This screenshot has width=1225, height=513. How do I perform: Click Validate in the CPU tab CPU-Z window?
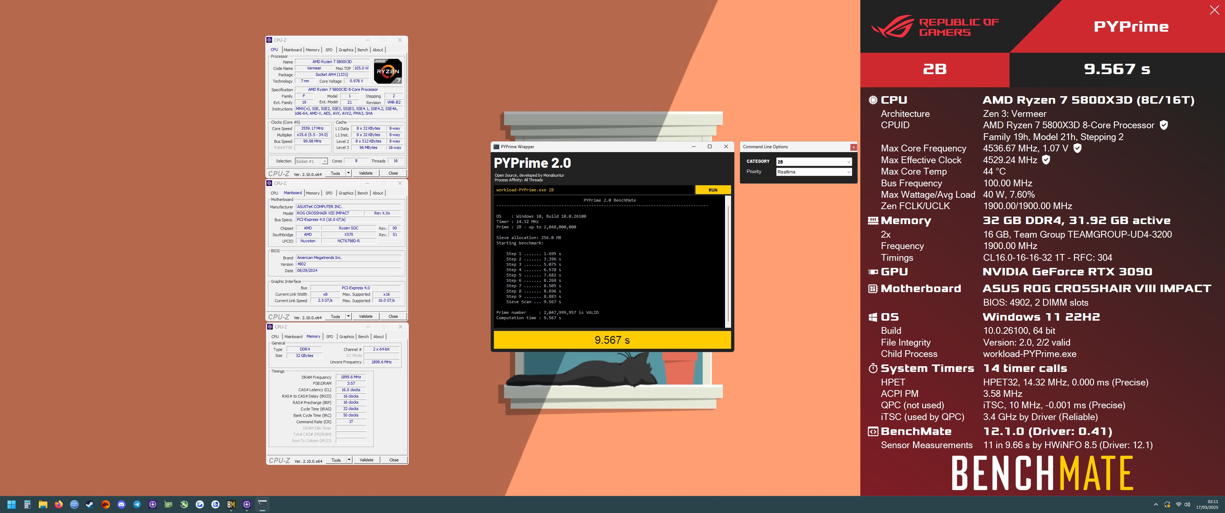[366, 173]
